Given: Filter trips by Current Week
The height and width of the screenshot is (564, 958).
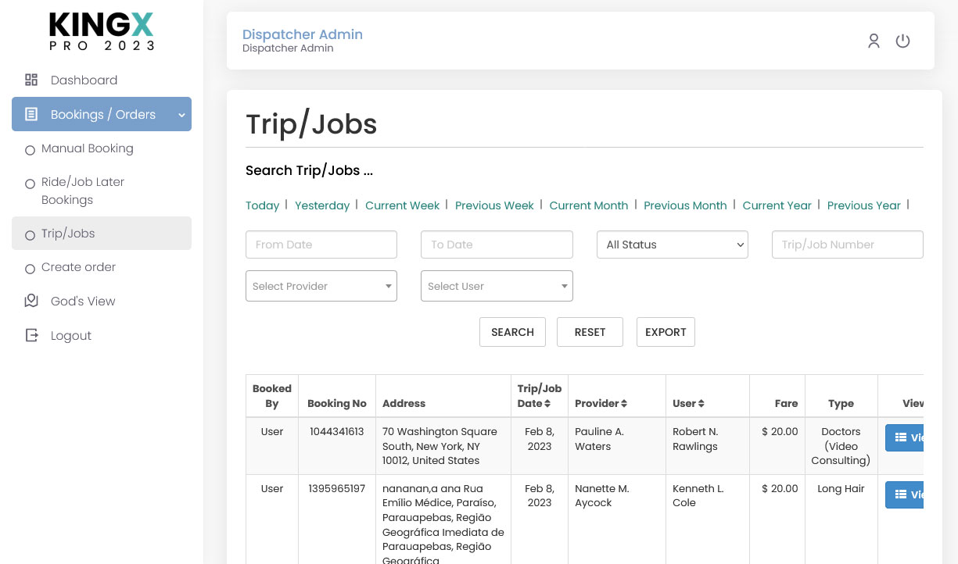Looking at the screenshot, I should 403,205.
